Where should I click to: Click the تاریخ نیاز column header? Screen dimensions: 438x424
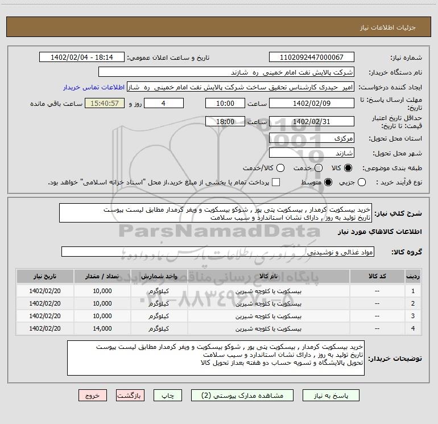(x=45, y=276)
